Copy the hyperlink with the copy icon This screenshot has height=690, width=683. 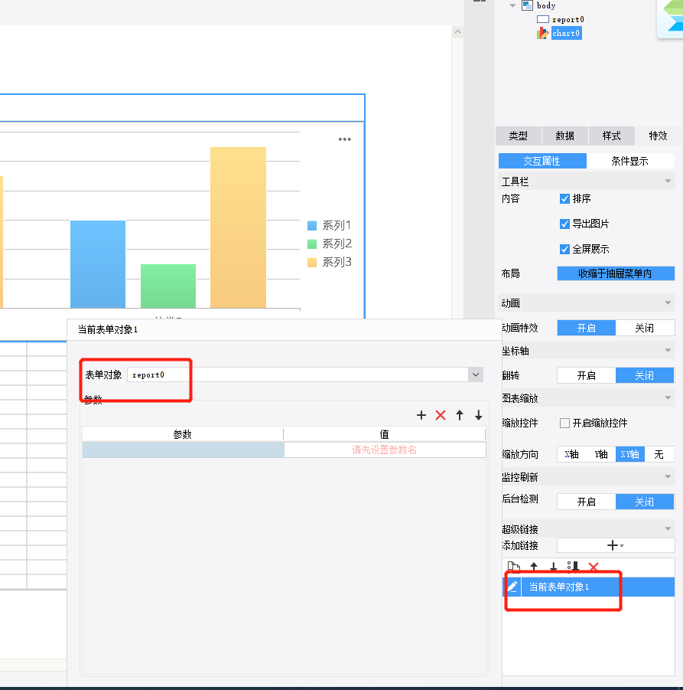514,567
